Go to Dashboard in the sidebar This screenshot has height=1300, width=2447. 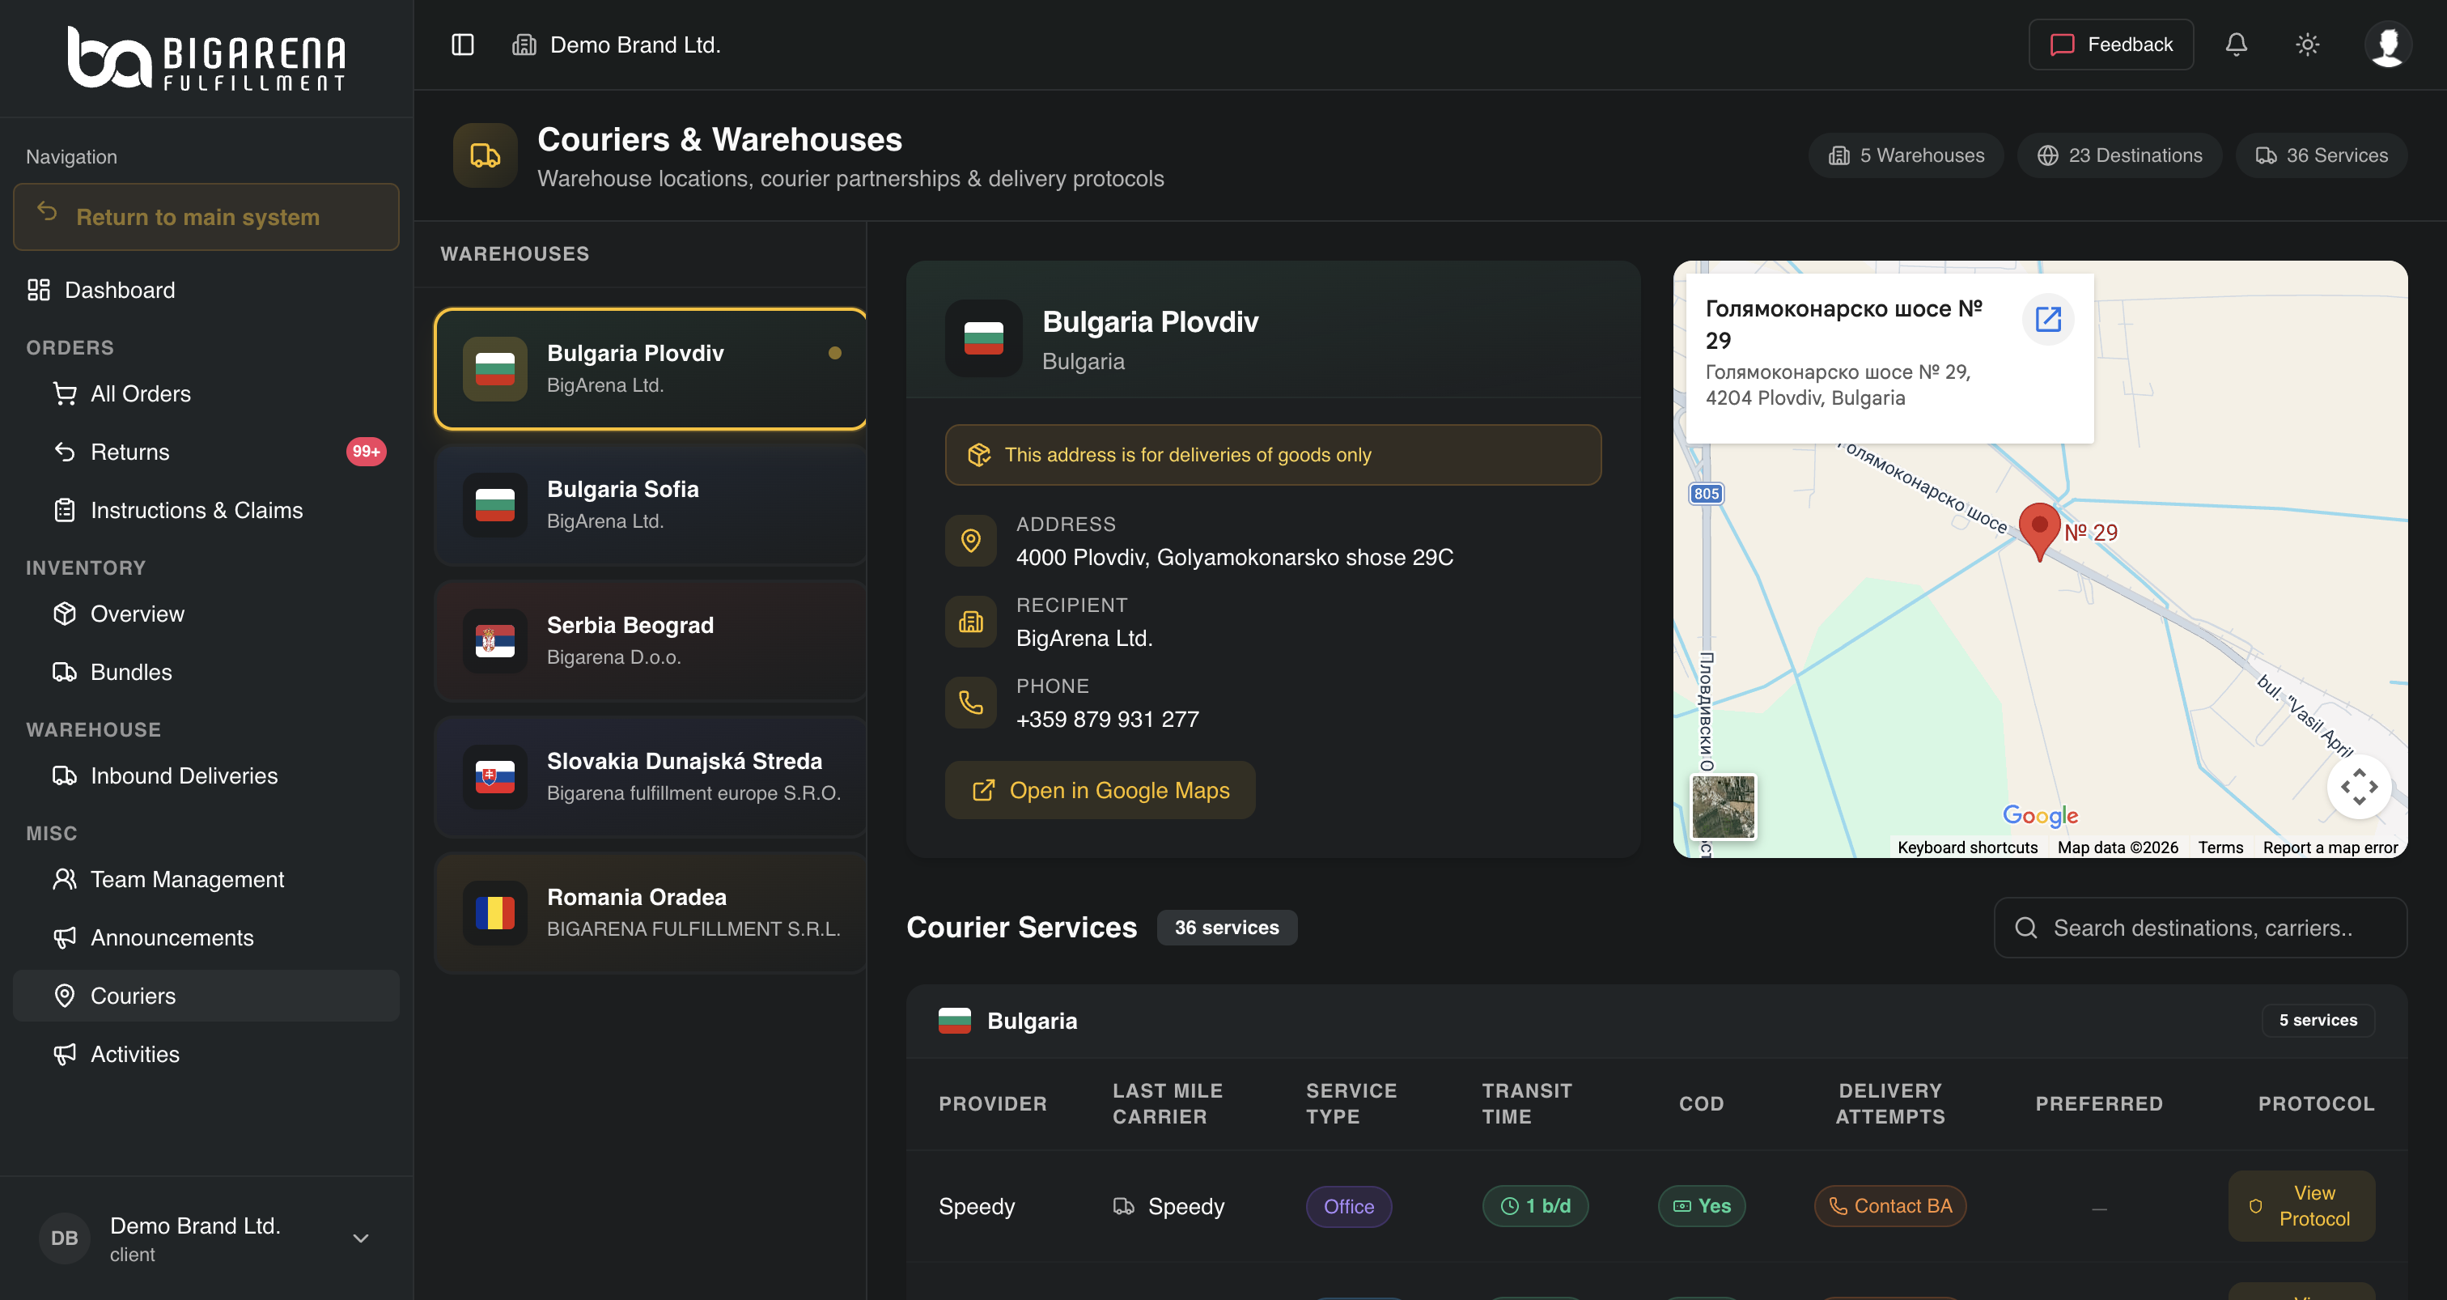pyautogui.click(x=206, y=290)
